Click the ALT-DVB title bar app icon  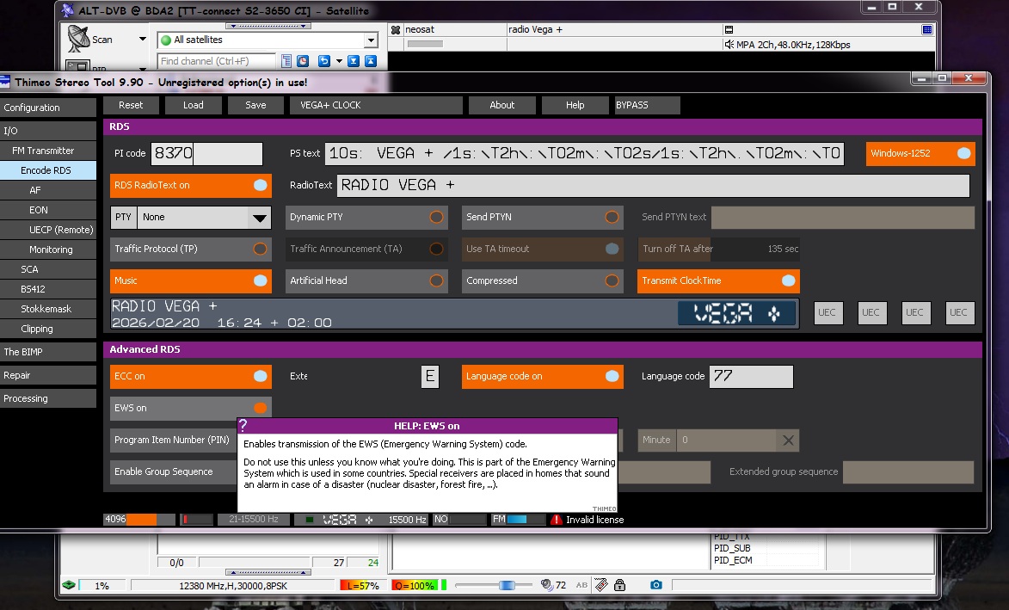(x=67, y=9)
